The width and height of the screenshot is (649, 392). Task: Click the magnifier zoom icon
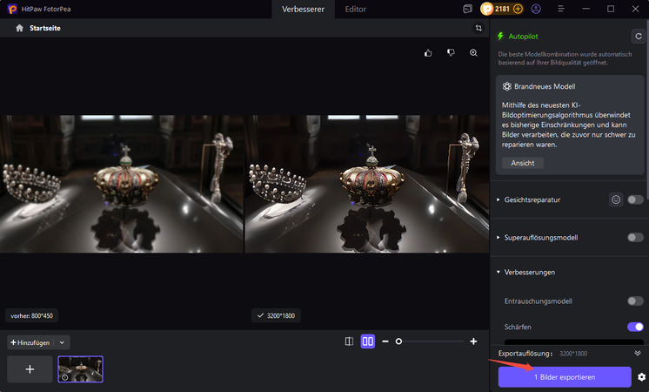click(x=474, y=53)
